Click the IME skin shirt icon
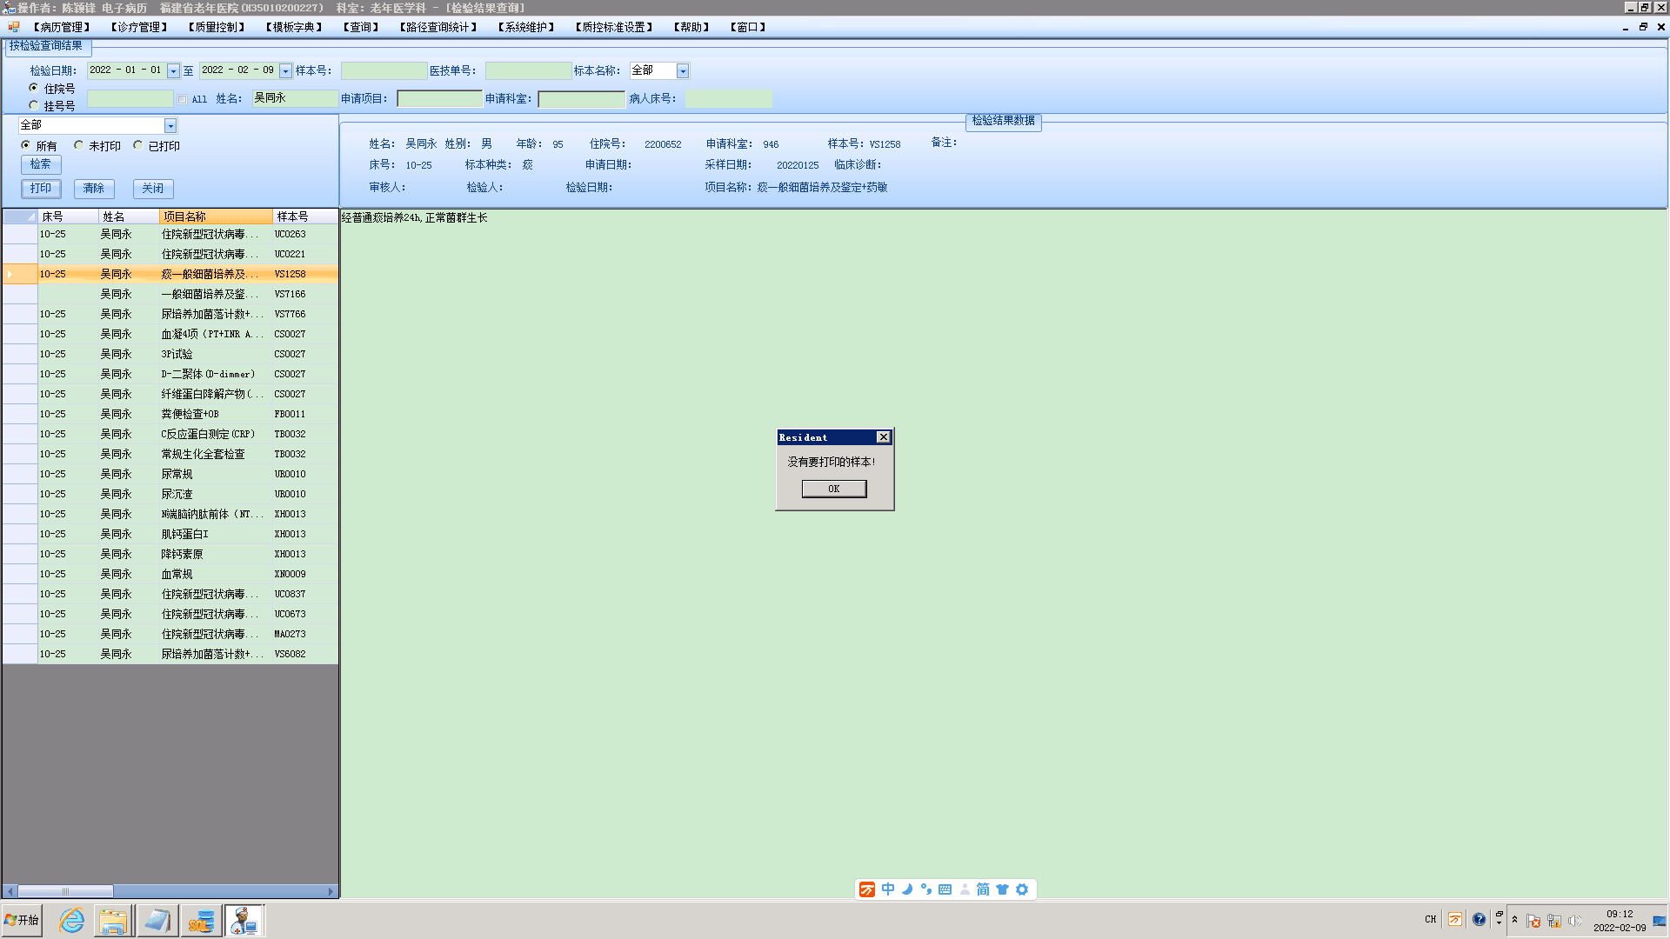 pyautogui.click(x=1002, y=889)
